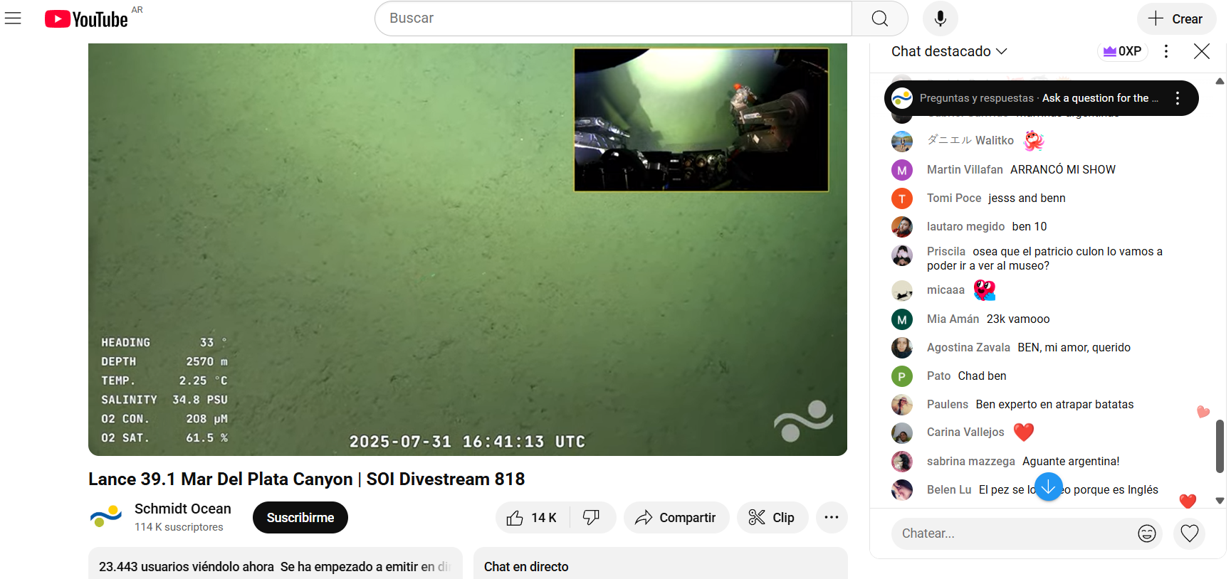Click the ROV picture-in-picture inset
1231x579 pixels.
pos(701,119)
